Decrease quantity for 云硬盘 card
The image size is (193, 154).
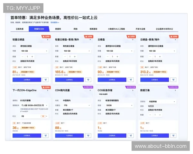tap(108, 56)
